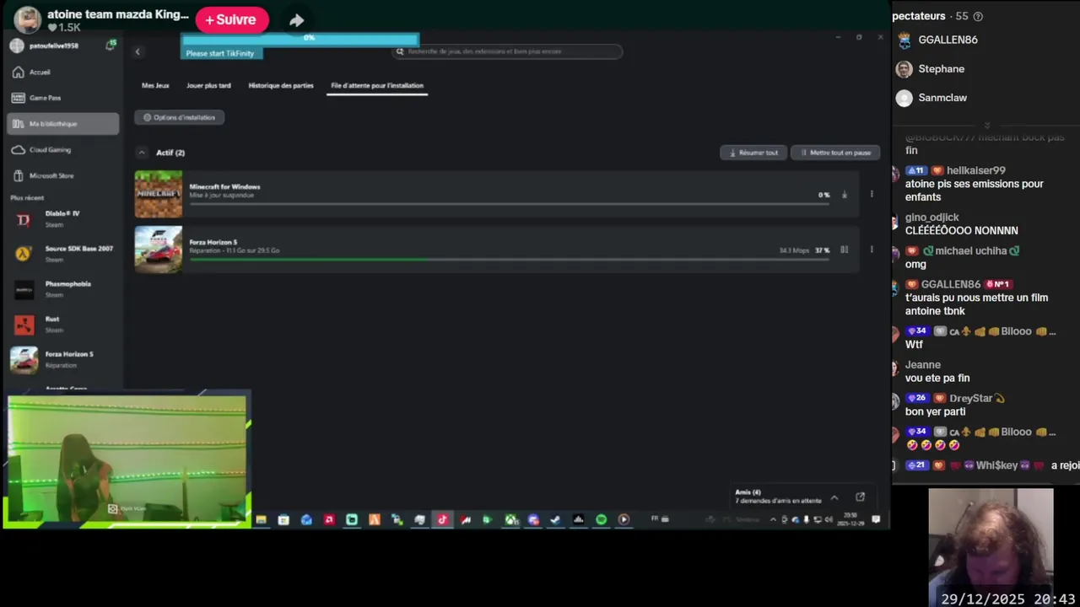Open the Windows notification center icon
The width and height of the screenshot is (1080, 607).
876,519
